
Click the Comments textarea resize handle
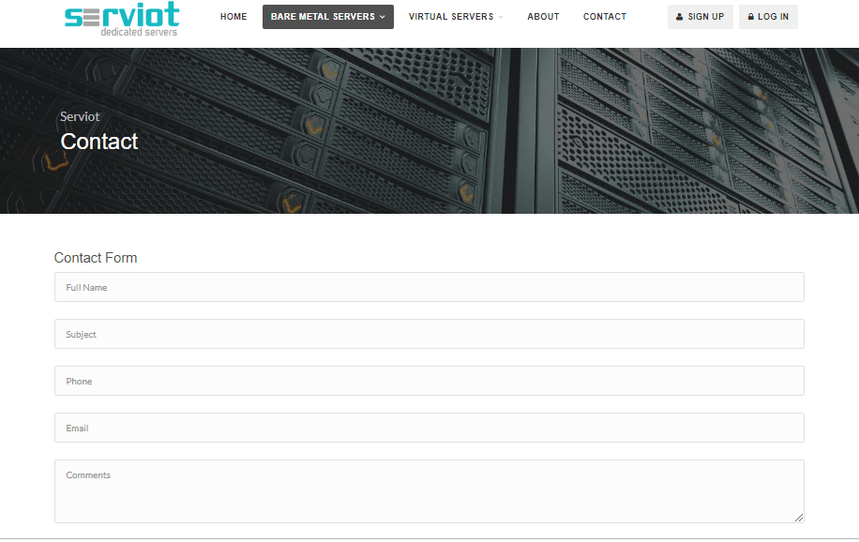[799, 518]
